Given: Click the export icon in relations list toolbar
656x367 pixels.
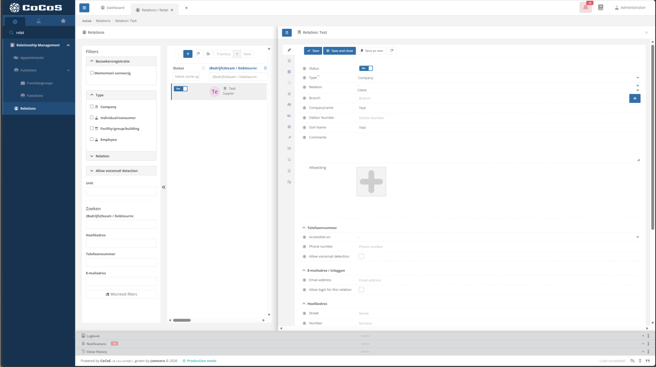Looking at the screenshot, I should click(209, 54).
